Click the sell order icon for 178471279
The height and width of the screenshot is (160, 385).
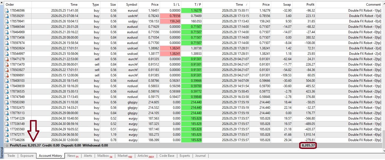[x=7, y=59]
